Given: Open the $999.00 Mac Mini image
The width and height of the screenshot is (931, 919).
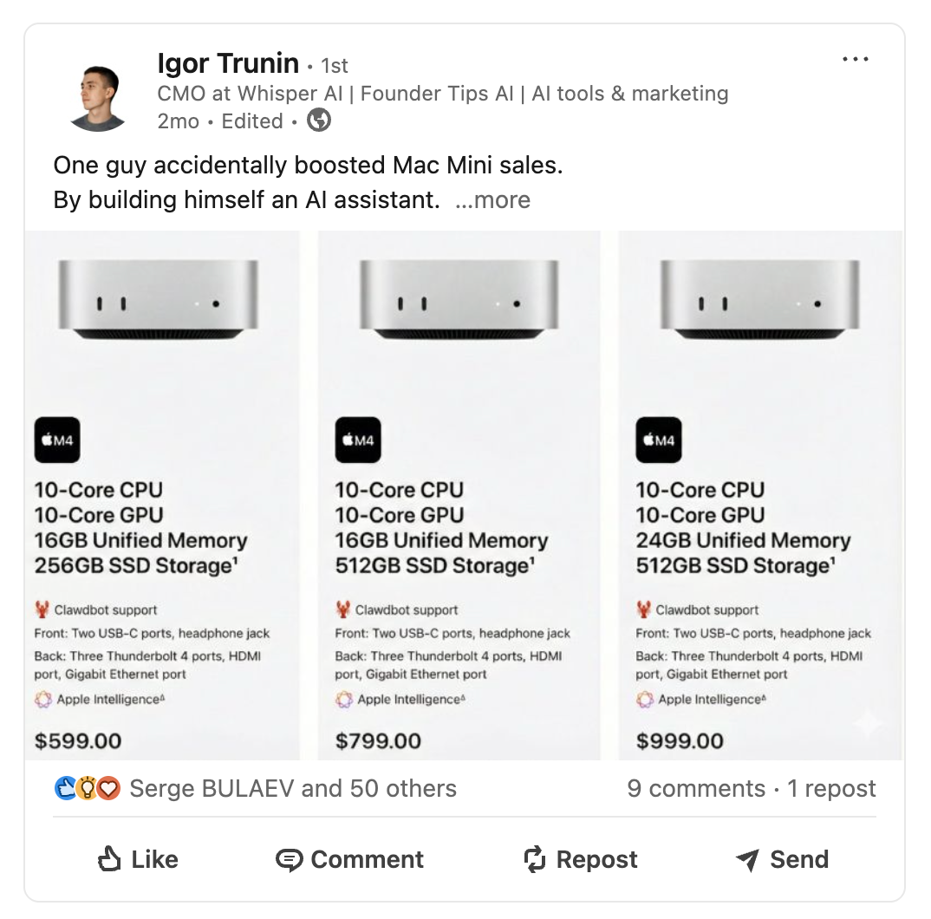Looking at the screenshot, I should click(760, 495).
